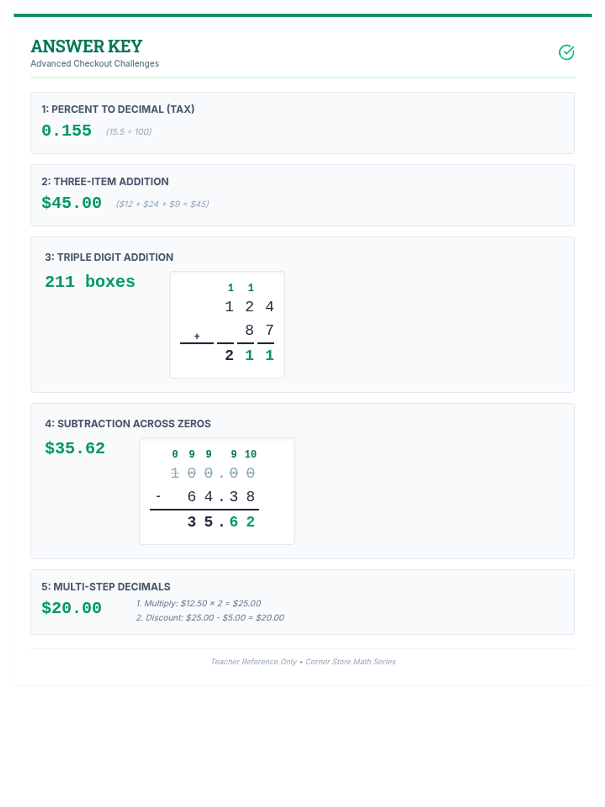Click the plus sign in addition work
This screenshot has width=605, height=807.
click(197, 336)
